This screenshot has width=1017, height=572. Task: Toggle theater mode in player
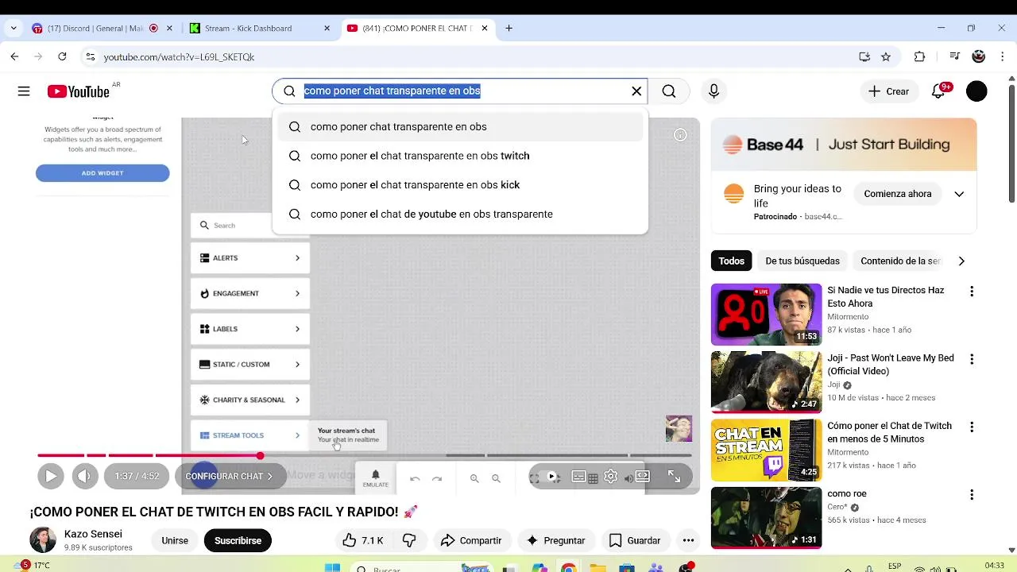pyautogui.click(x=643, y=477)
